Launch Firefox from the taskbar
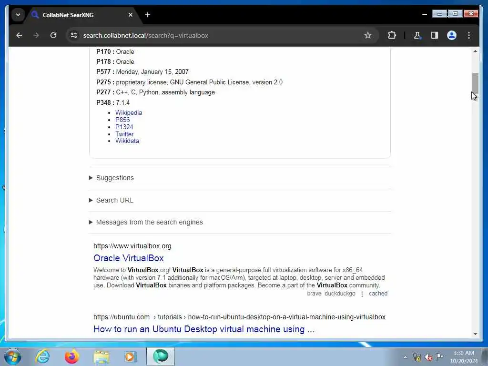This screenshot has height=366, width=488. [71, 356]
